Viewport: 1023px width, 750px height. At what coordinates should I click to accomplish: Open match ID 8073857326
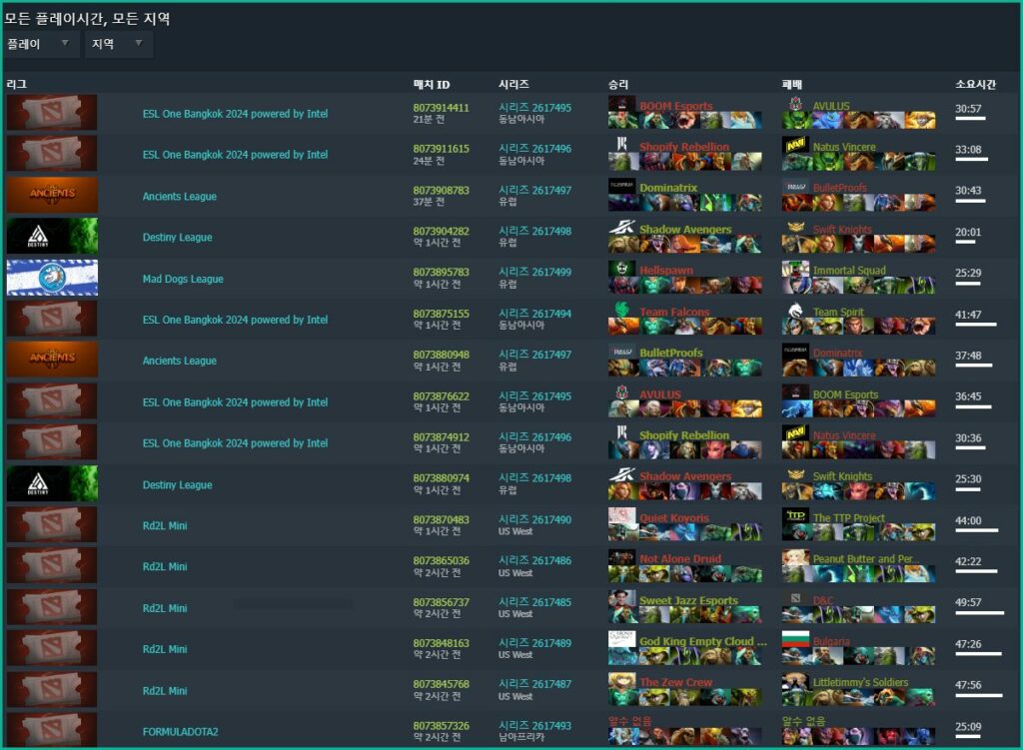coord(441,726)
